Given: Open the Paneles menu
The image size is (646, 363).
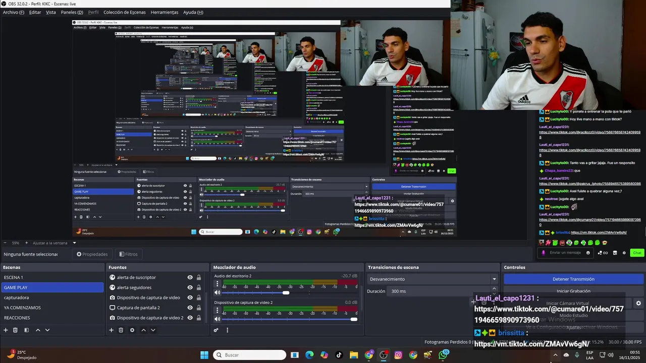Looking at the screenshot, I should pos(72,12).
